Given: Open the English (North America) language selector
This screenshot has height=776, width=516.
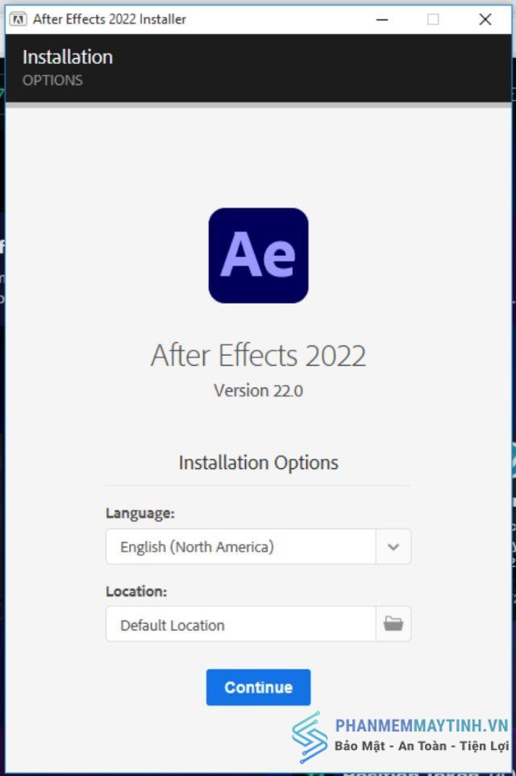Looking at the screenshot, I should pyautogui.click(x=241, y=547).
